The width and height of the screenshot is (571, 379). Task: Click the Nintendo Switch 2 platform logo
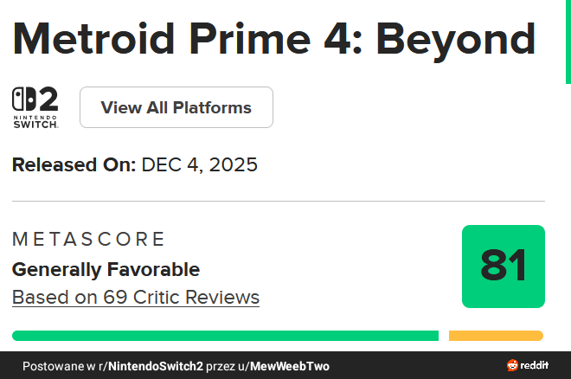point(35,100)
